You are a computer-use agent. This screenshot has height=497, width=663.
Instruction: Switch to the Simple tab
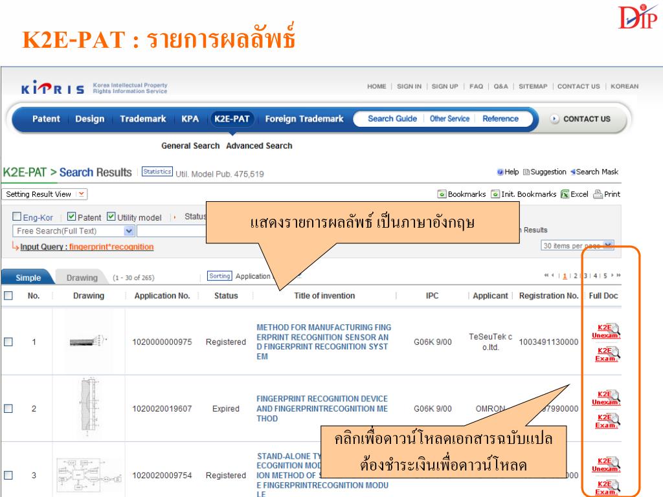tap(28, 277)
